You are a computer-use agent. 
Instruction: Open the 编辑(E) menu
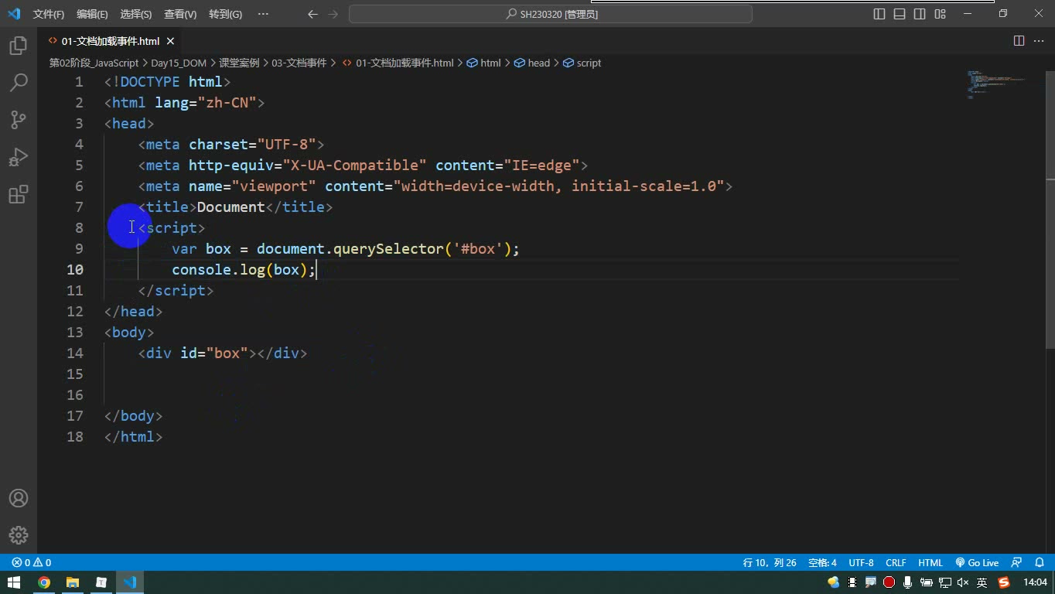pos(93,14)
